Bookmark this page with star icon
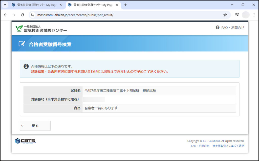 click(225, 15)
